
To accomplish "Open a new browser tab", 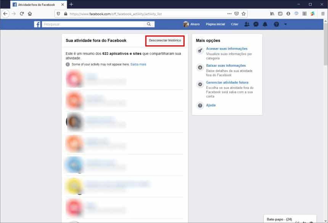I will pyautogui.click(x=71, y=4).
